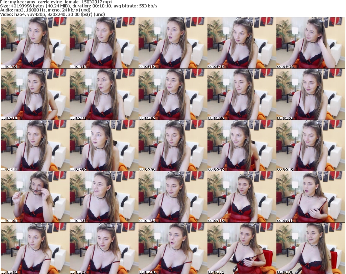Select the thumbnail timestamped 00:07:41
This screenshot has height=274, width=346.
[x=311, y=197]
